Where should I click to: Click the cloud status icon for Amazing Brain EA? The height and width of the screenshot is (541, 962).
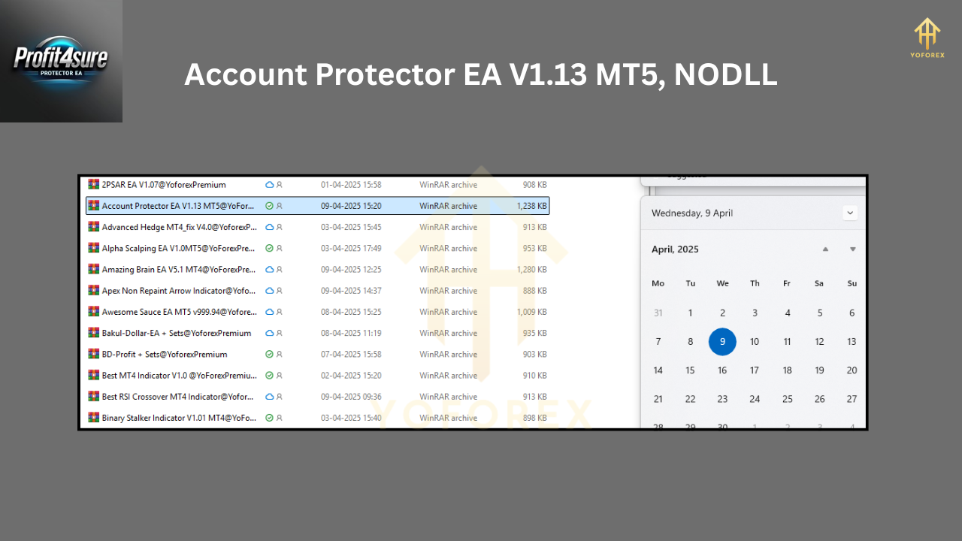pos(270,269)
